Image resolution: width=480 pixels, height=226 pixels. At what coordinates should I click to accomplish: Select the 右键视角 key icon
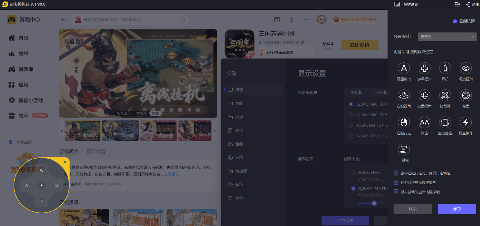coord(404,95)
